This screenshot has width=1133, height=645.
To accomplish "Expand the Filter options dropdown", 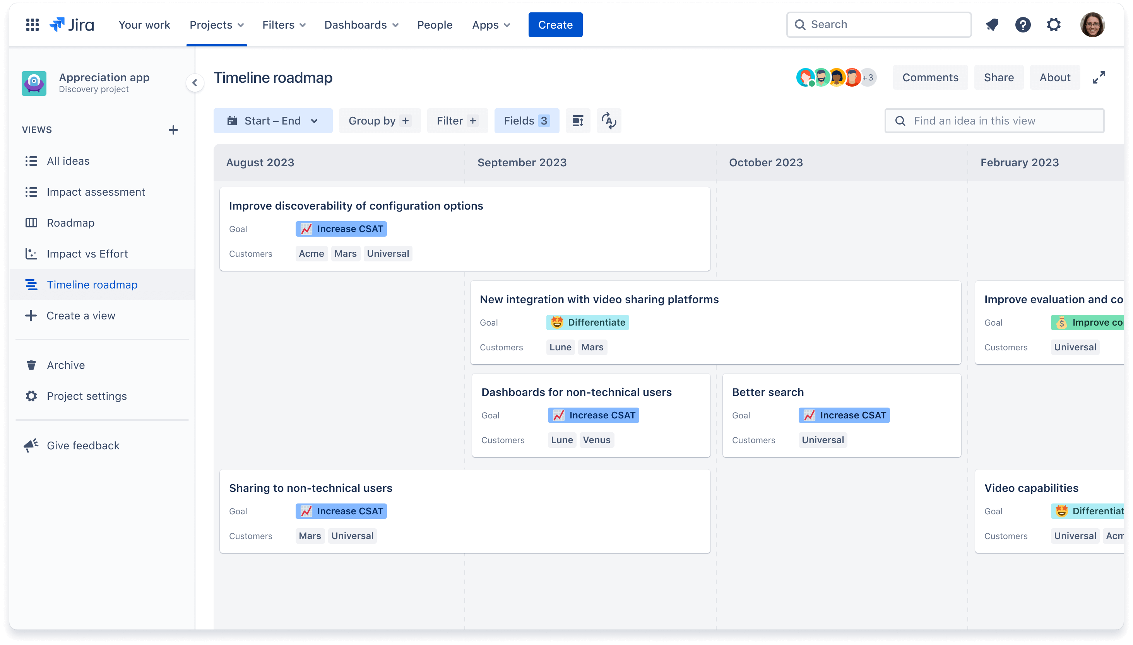I will tap(455, 121).
